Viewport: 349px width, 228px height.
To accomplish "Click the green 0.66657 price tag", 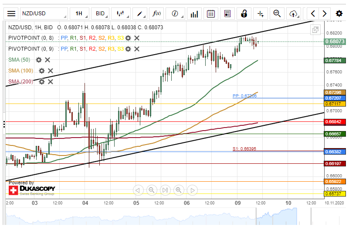I will click(335, 134).
